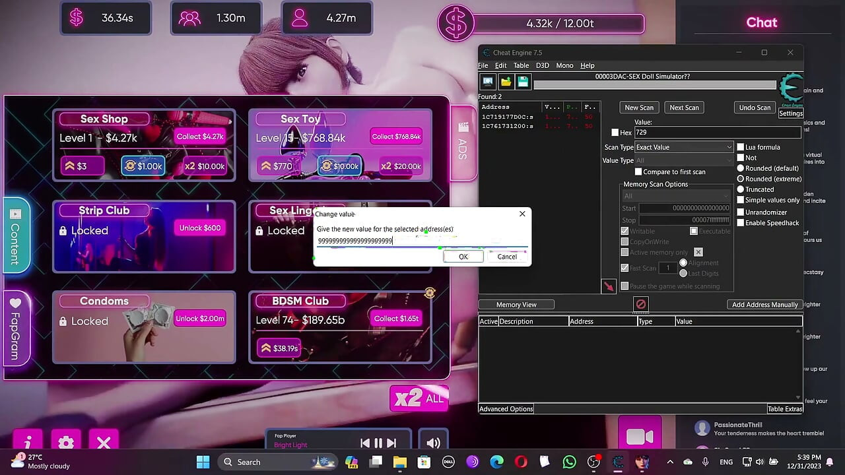Select Rounded (default) radio option
This screenshot has width=845, height=475.
click(x=741, y=168)
